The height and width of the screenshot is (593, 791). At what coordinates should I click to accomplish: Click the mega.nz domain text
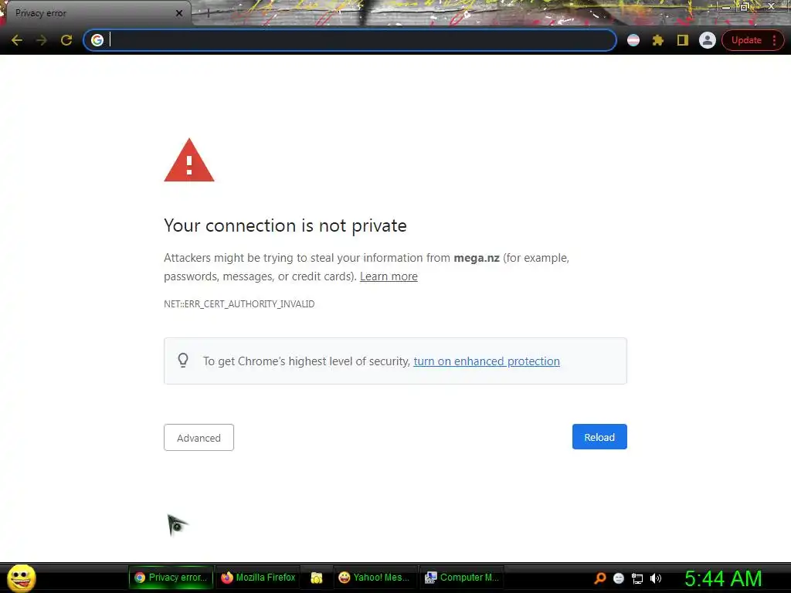(x=476, y=258)
